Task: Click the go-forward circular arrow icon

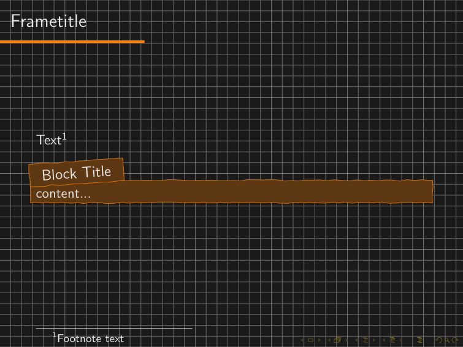Action: [x=455, y=340]
